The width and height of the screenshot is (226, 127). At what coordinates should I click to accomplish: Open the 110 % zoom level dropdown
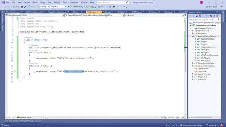click(10, 117)
